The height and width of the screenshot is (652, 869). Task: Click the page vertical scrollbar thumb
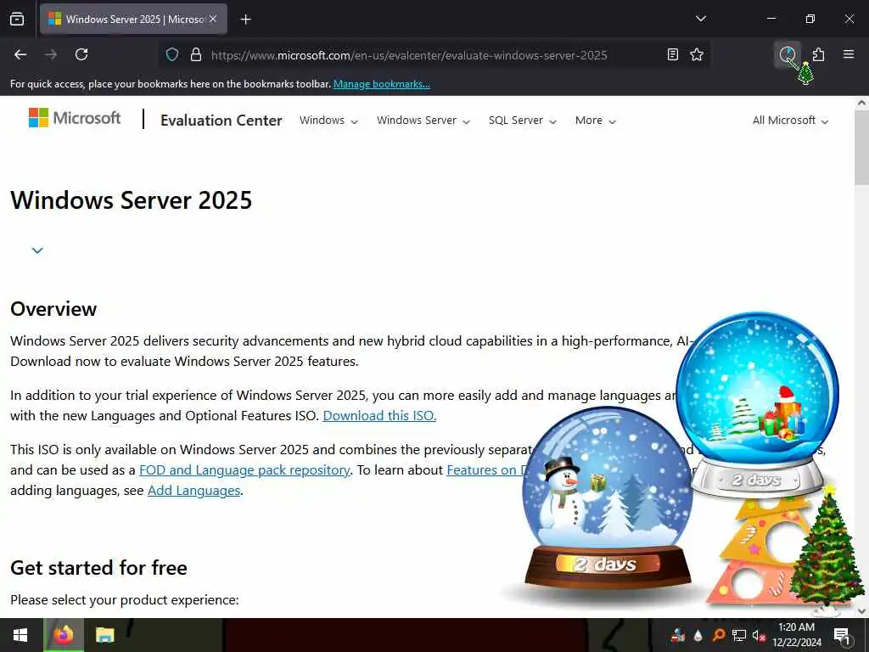861,148
